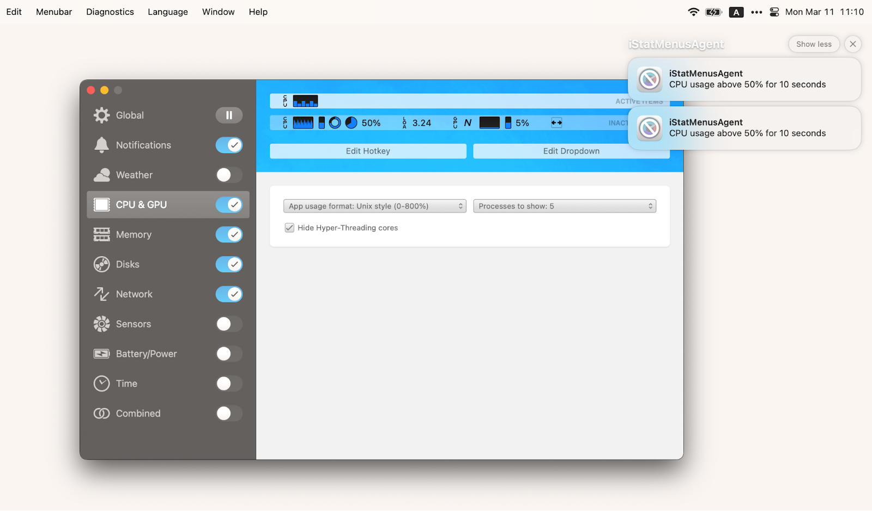Click the Weather cloud icon
Image resolution: width=872 pixels, height=511 pixels.
(101, 175)
